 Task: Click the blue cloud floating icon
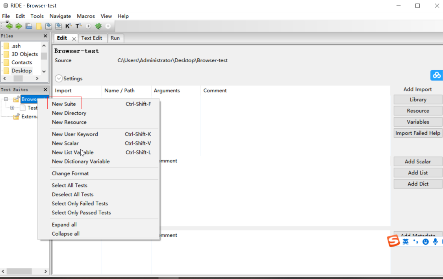[x=436, y=75]
